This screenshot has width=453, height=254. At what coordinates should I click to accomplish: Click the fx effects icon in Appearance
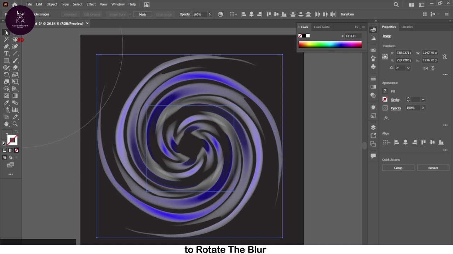point(386,118)
